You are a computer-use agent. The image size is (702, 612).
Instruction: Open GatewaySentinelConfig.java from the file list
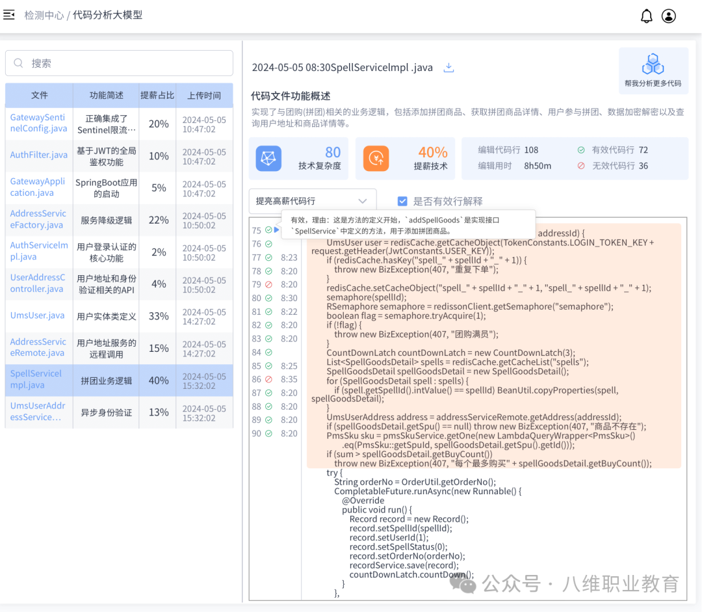[39, 123]
